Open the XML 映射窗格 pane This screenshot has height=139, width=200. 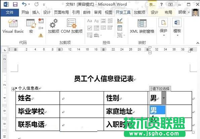pos(142,26)
